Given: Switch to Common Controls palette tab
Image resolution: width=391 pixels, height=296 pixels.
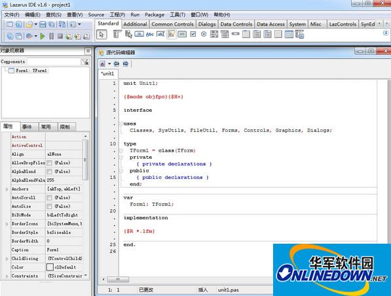Looking at the screenshot, I should coord(172,24).
